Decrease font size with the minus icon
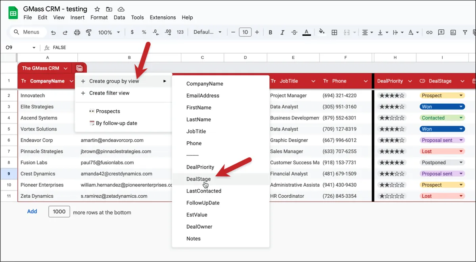 pos(233,32)
